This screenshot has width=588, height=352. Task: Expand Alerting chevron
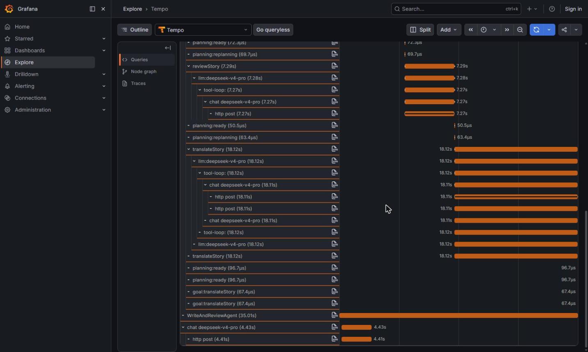(x=103, y=86)
